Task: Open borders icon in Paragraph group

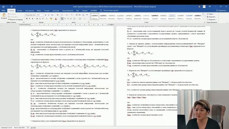Action: tap(84, 19)
